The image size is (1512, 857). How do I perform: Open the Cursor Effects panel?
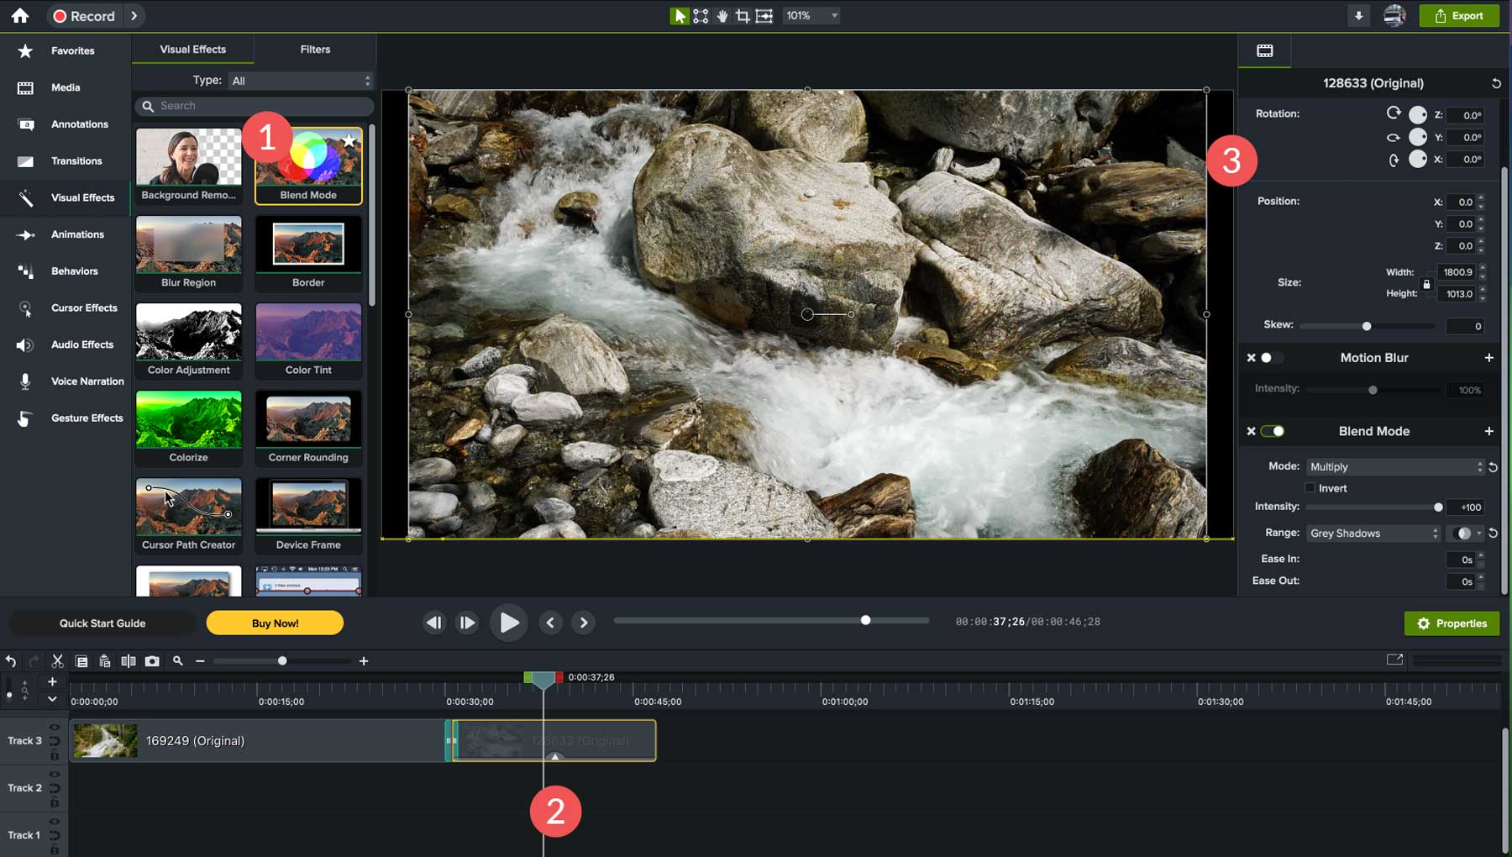point(84,308)
